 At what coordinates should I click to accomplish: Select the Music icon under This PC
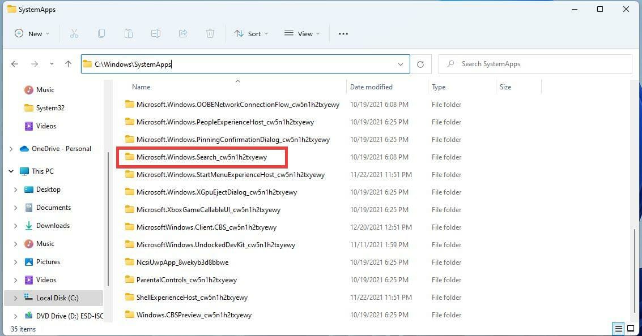(x=29, y=244)
